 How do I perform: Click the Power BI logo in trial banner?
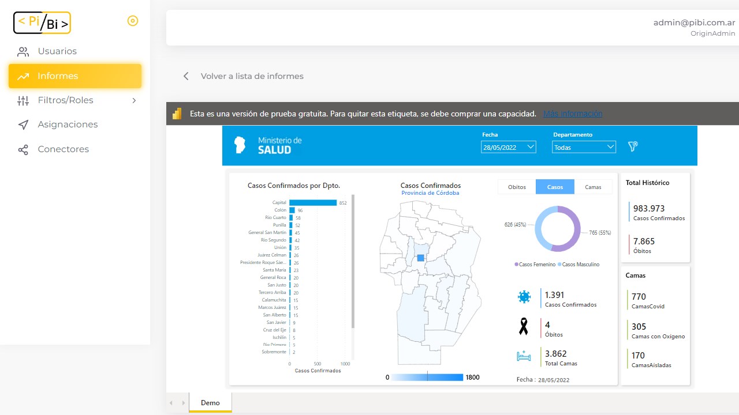[177, 114]
